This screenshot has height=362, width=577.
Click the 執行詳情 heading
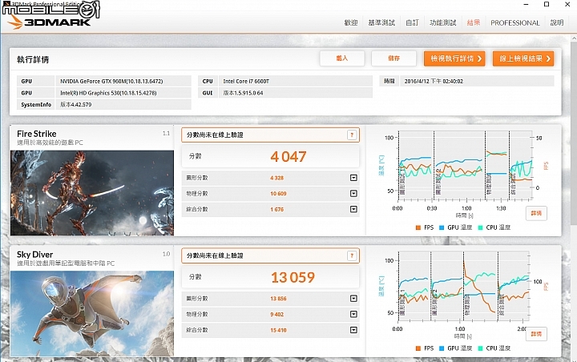click(x=33, y=59)
